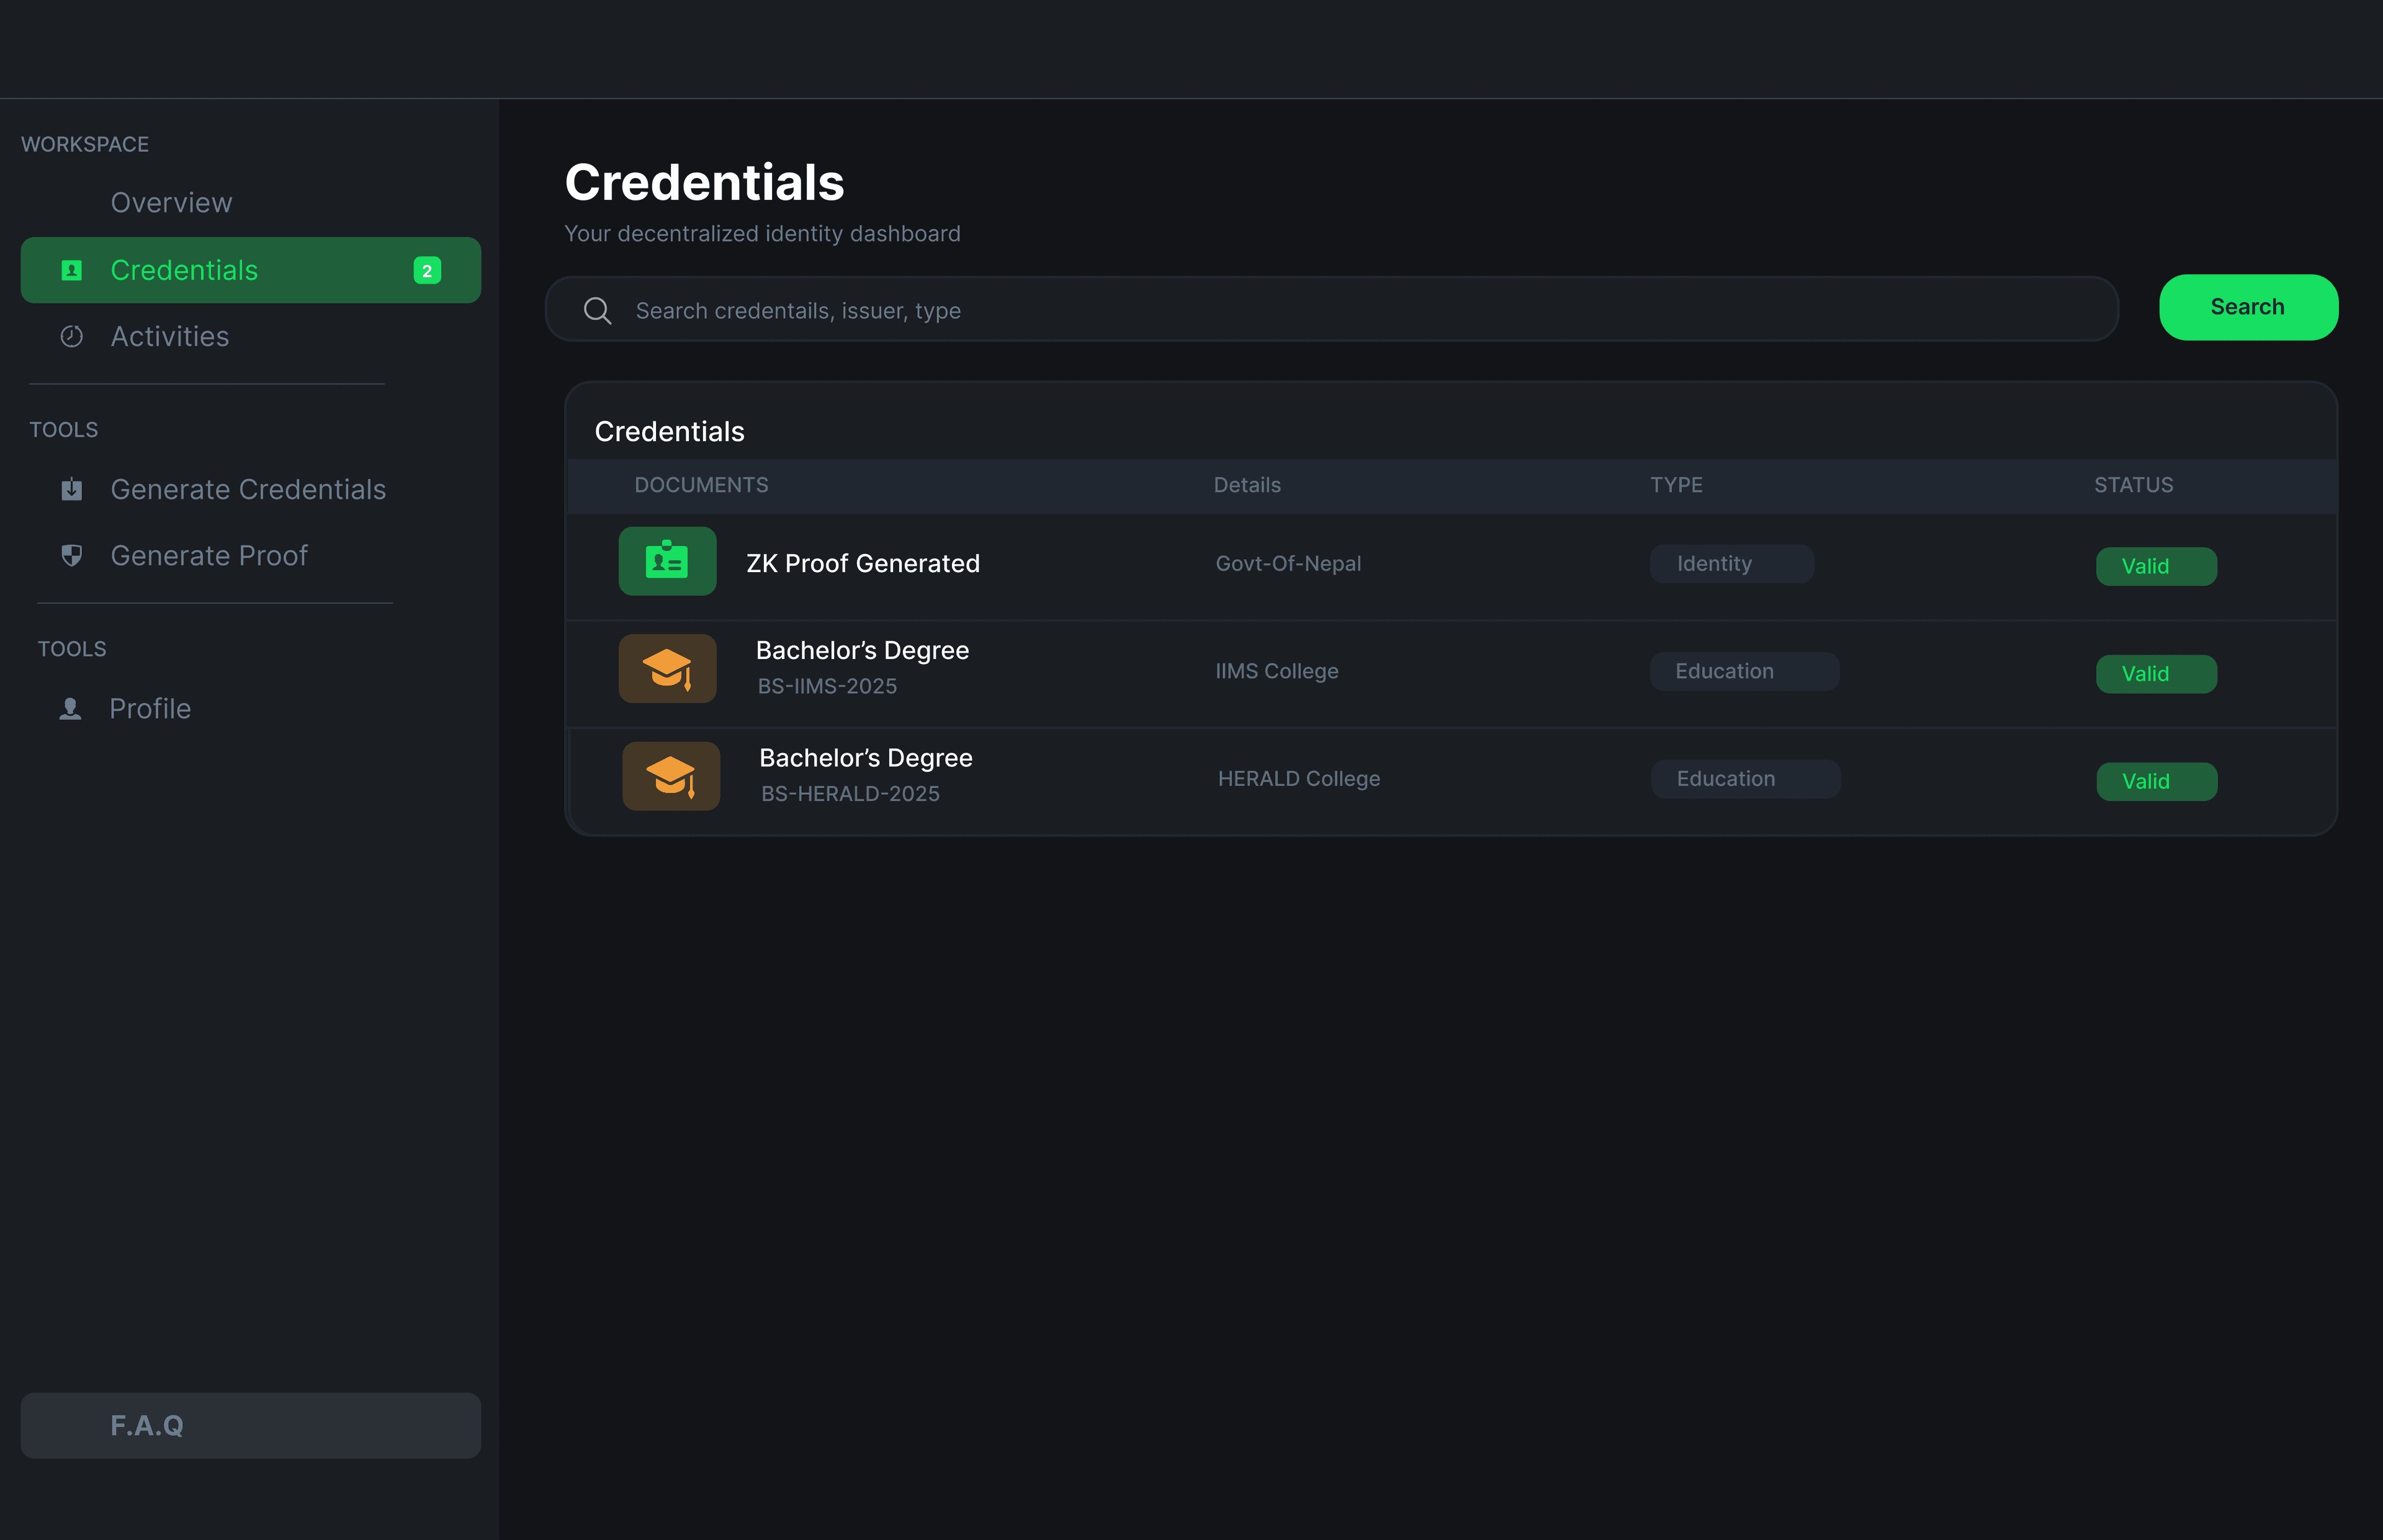Click the HERALD College details cell
Viewport: 2383px width, 1540px height.
(1299, 778)
